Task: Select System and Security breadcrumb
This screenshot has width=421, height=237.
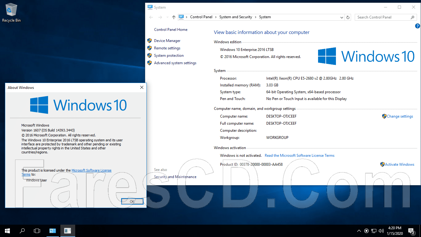Action: 236,17
